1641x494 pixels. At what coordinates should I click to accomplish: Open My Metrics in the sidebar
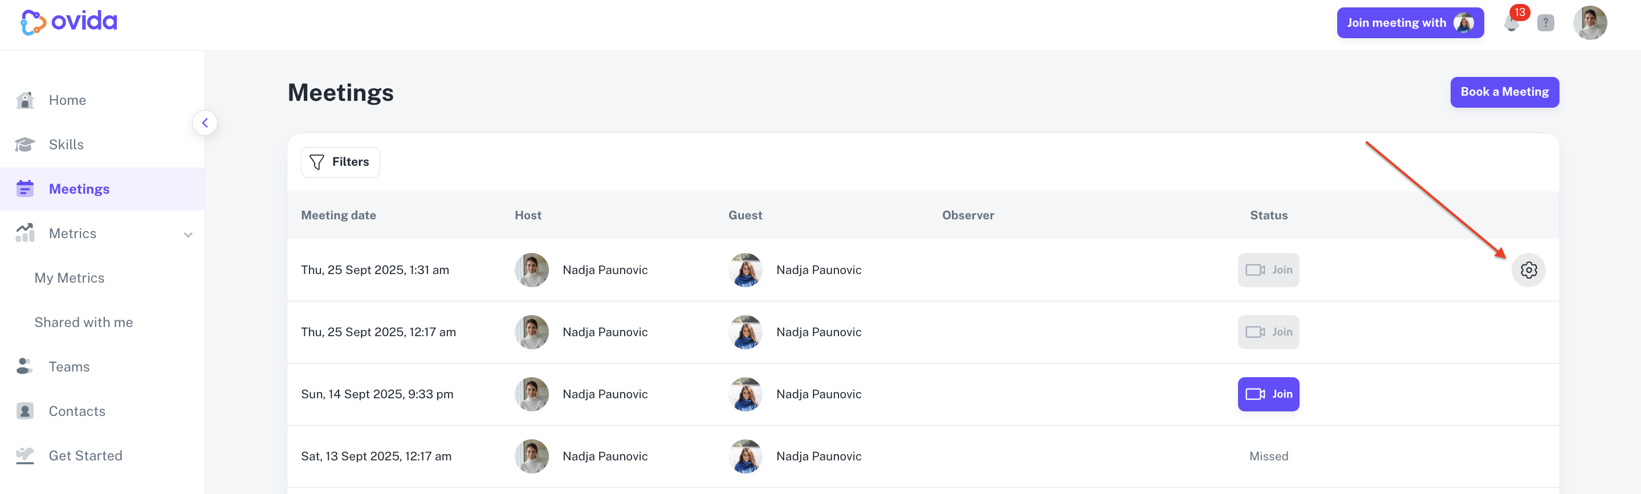click(x=70, y=277)
